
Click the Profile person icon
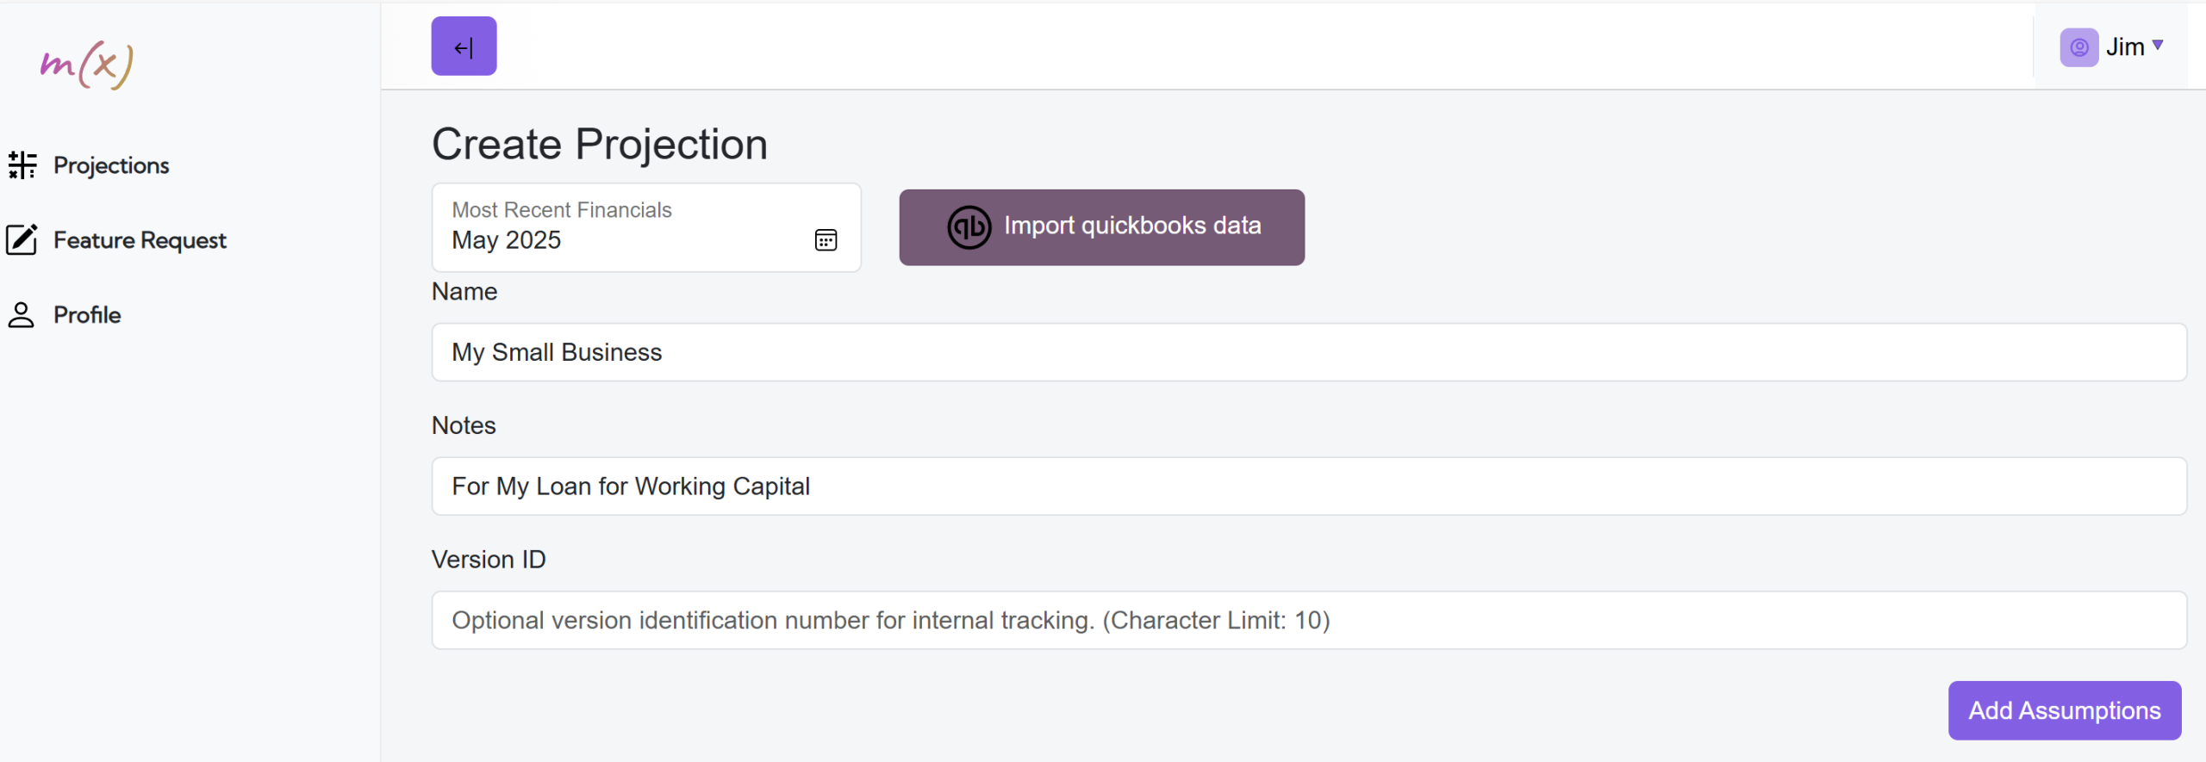[22, 314]
